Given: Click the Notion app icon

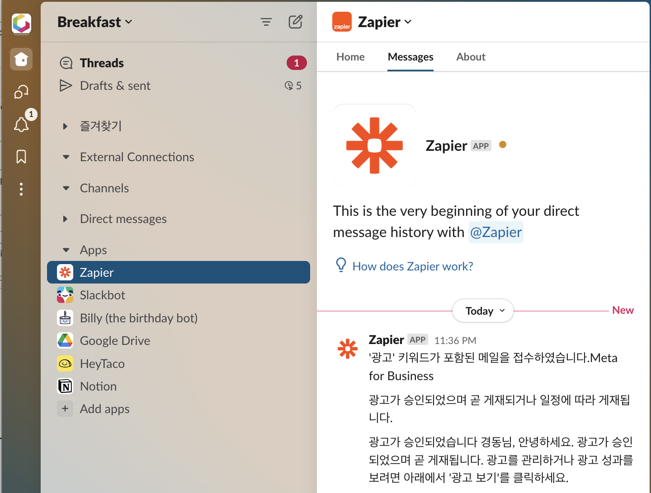Looking at the screenshot, I should click(x=65, y=386).
